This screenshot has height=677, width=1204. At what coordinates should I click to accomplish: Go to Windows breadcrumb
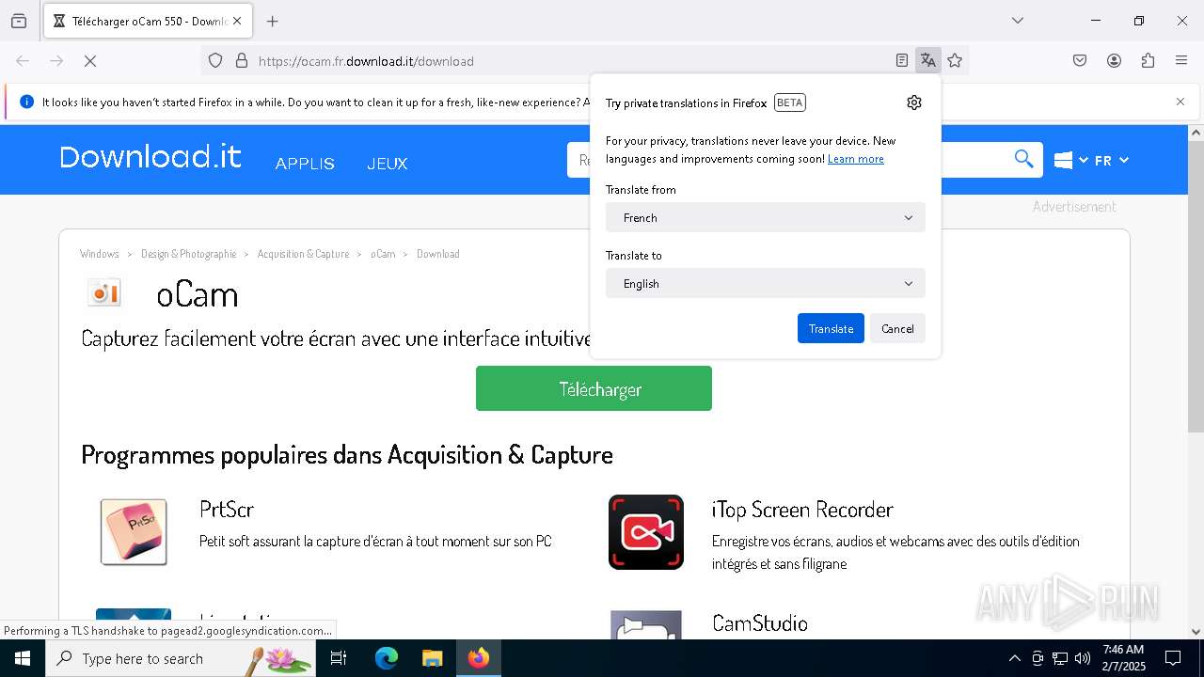tap(100, 254)
